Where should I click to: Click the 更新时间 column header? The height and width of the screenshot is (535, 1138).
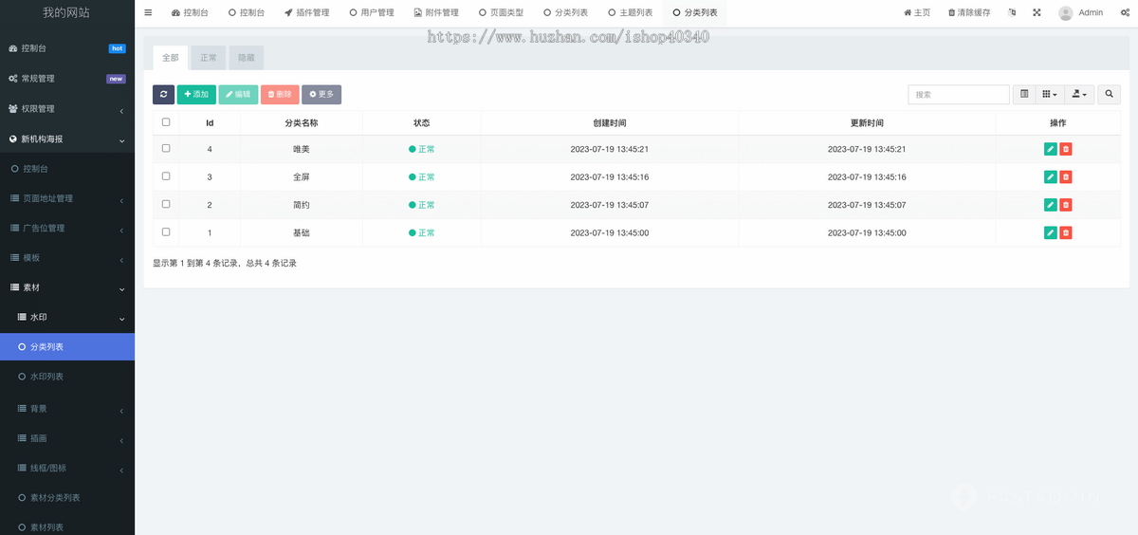[x=867, y=122]
